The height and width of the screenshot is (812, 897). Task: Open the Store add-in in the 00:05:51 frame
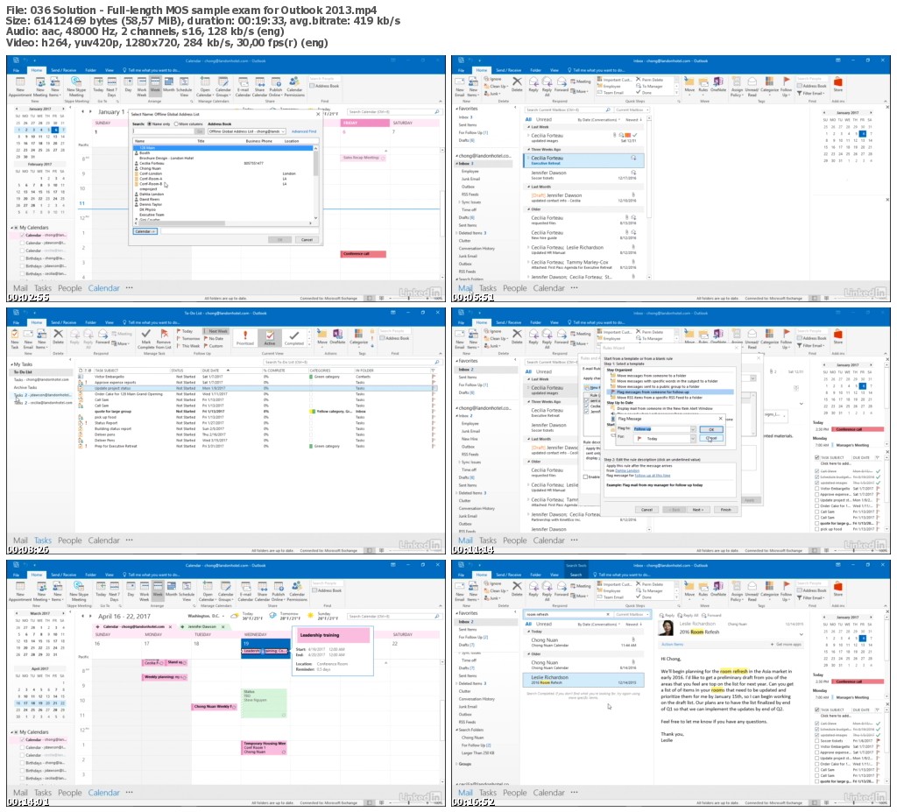coord(838,84)
